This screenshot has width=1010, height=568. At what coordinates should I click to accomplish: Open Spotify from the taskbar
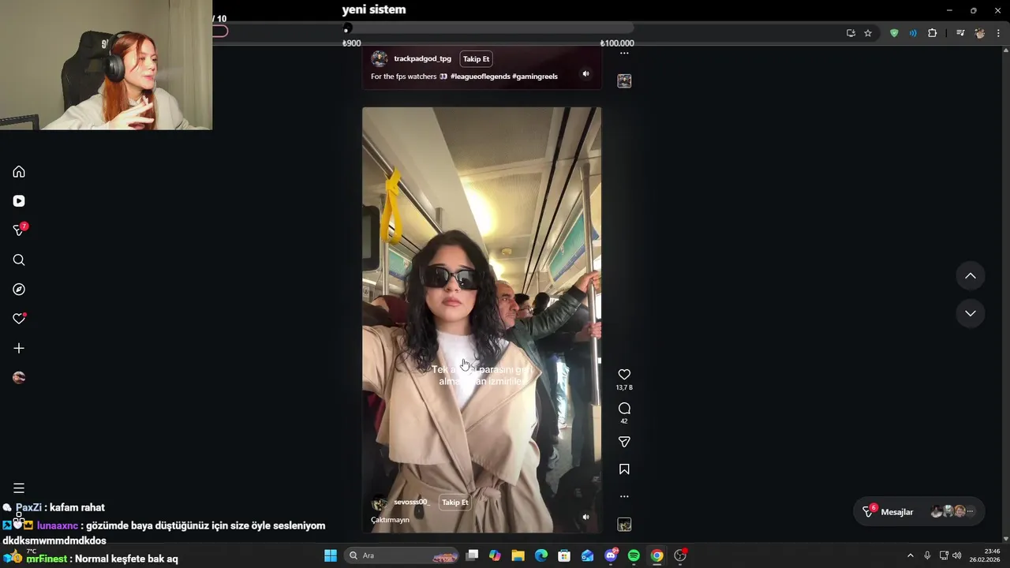(x=634, y=555)
